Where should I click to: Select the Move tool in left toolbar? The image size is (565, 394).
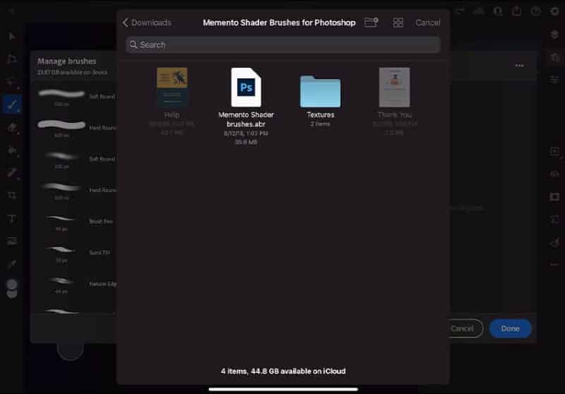point(11,36)
